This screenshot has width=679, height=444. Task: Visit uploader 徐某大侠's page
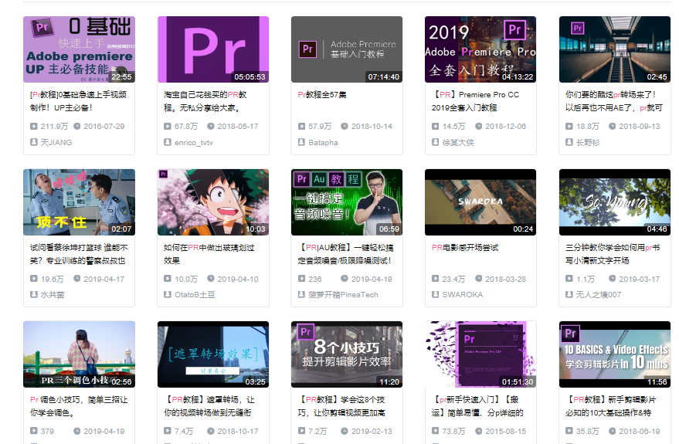458,142
